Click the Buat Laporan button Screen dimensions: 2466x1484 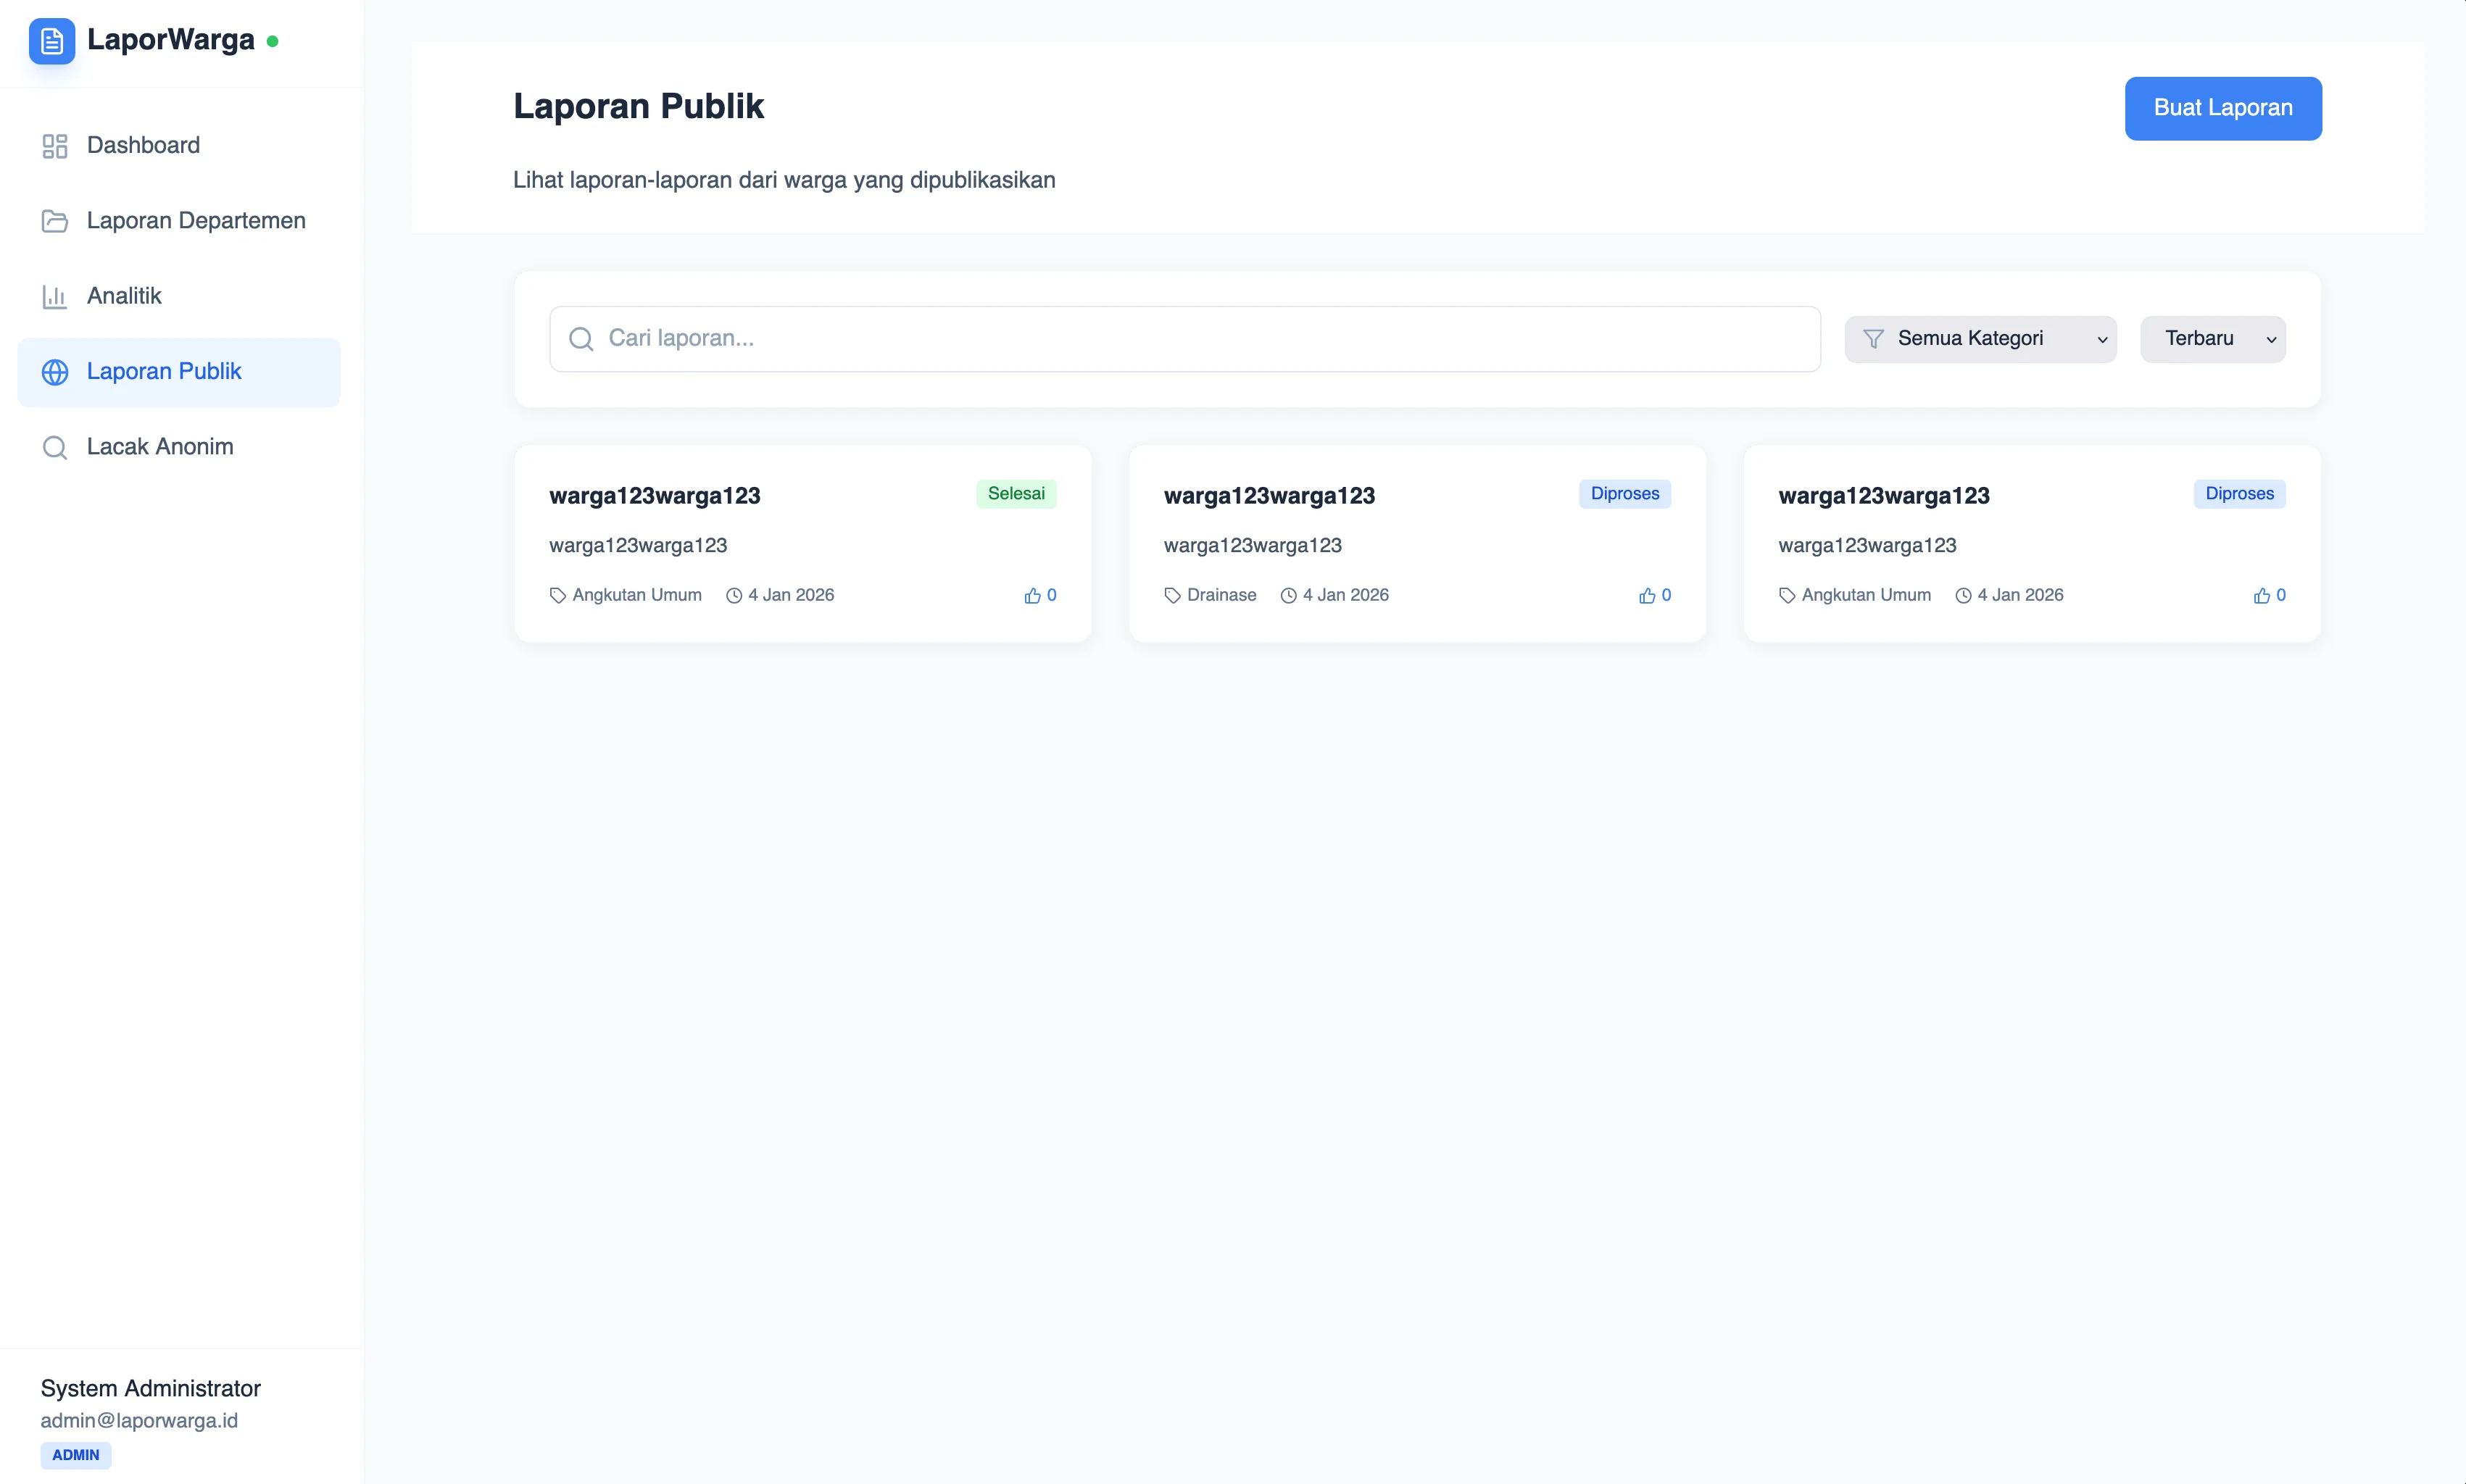pyautogui.click(x=2223, y=108)
